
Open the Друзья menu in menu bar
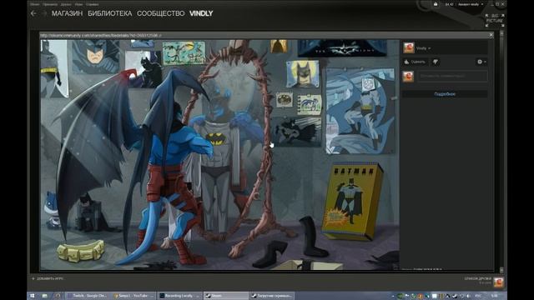tap(66, 4)
